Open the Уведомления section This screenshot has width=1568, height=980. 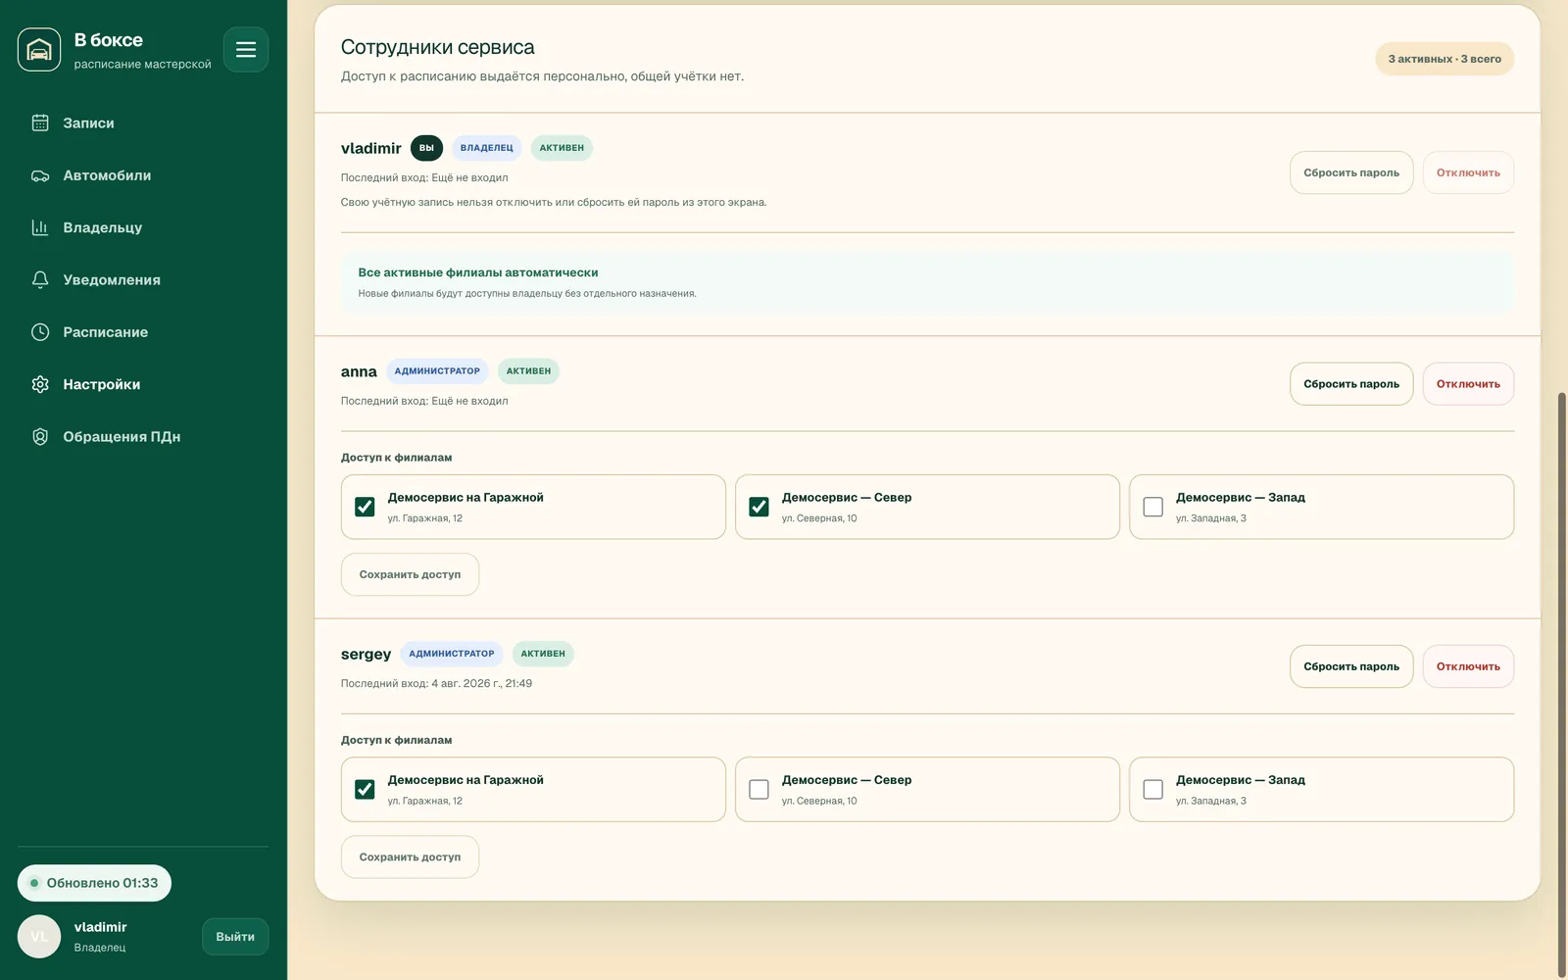143,279
